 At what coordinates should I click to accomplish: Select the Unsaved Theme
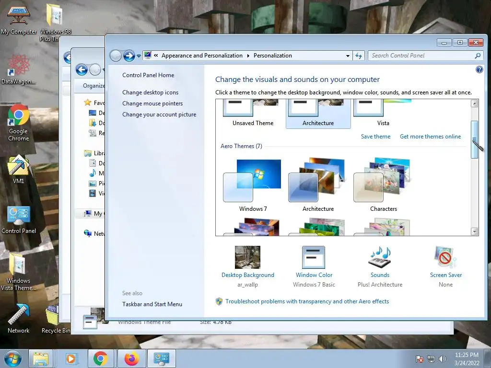[x=253, y=114]
